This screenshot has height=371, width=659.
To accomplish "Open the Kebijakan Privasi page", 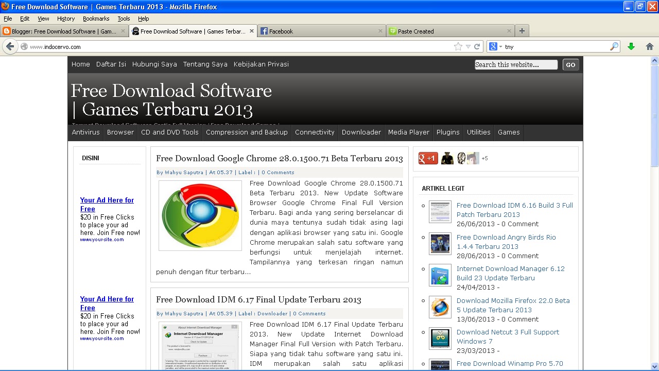I will click(261, 64).
